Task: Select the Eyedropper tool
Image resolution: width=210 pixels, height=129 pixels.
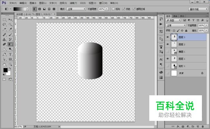Action: [x=10, y=29]
